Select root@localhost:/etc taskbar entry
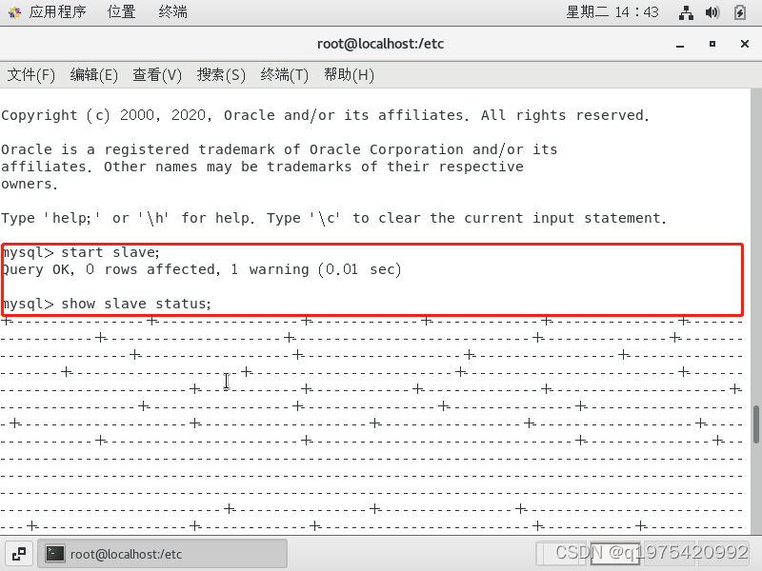Image resolution: width=762 pixels, height=571 pixels. [162, 554]
